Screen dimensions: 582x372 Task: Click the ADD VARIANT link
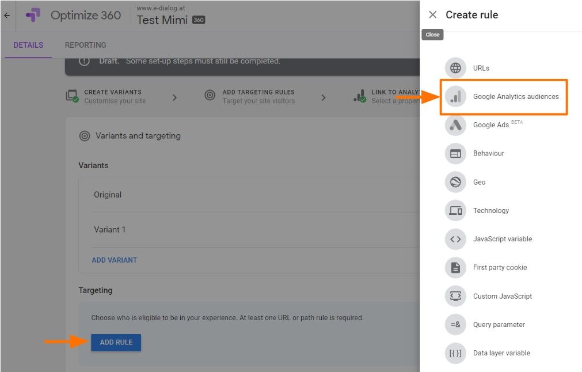[115, 260]
